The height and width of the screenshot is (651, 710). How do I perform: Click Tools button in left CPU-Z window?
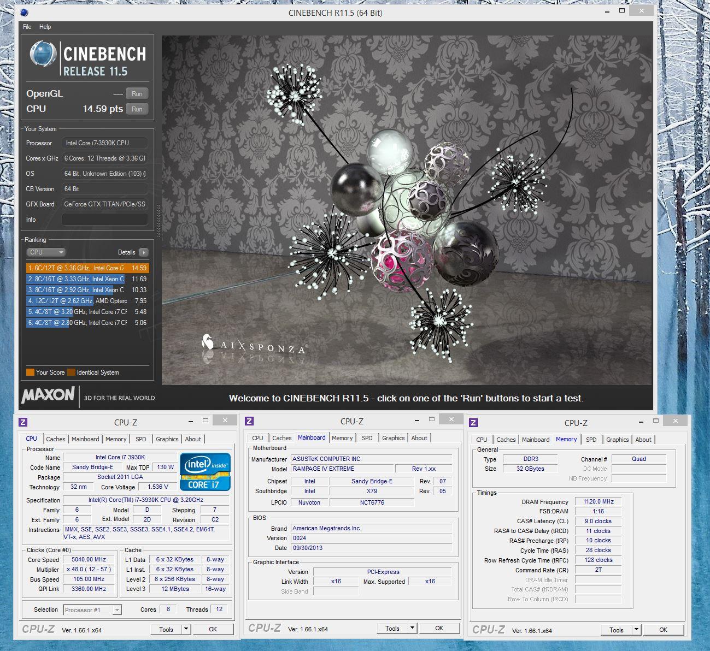(166, 629)
